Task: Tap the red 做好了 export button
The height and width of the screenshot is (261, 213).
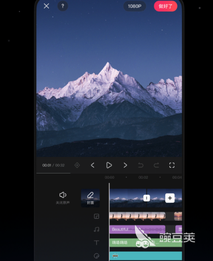Action: tap(166, 6)
